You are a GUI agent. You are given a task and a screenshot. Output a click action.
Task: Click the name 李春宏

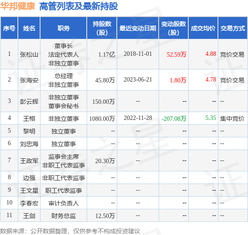coord(29,203)
